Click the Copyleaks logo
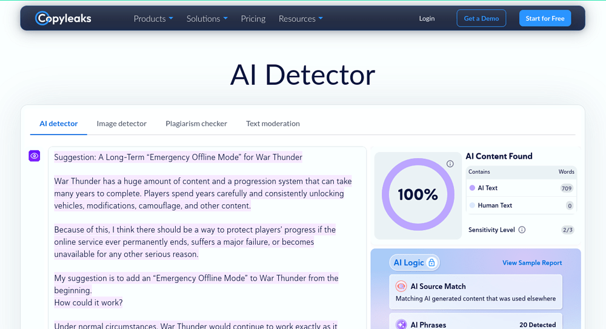 63,18
